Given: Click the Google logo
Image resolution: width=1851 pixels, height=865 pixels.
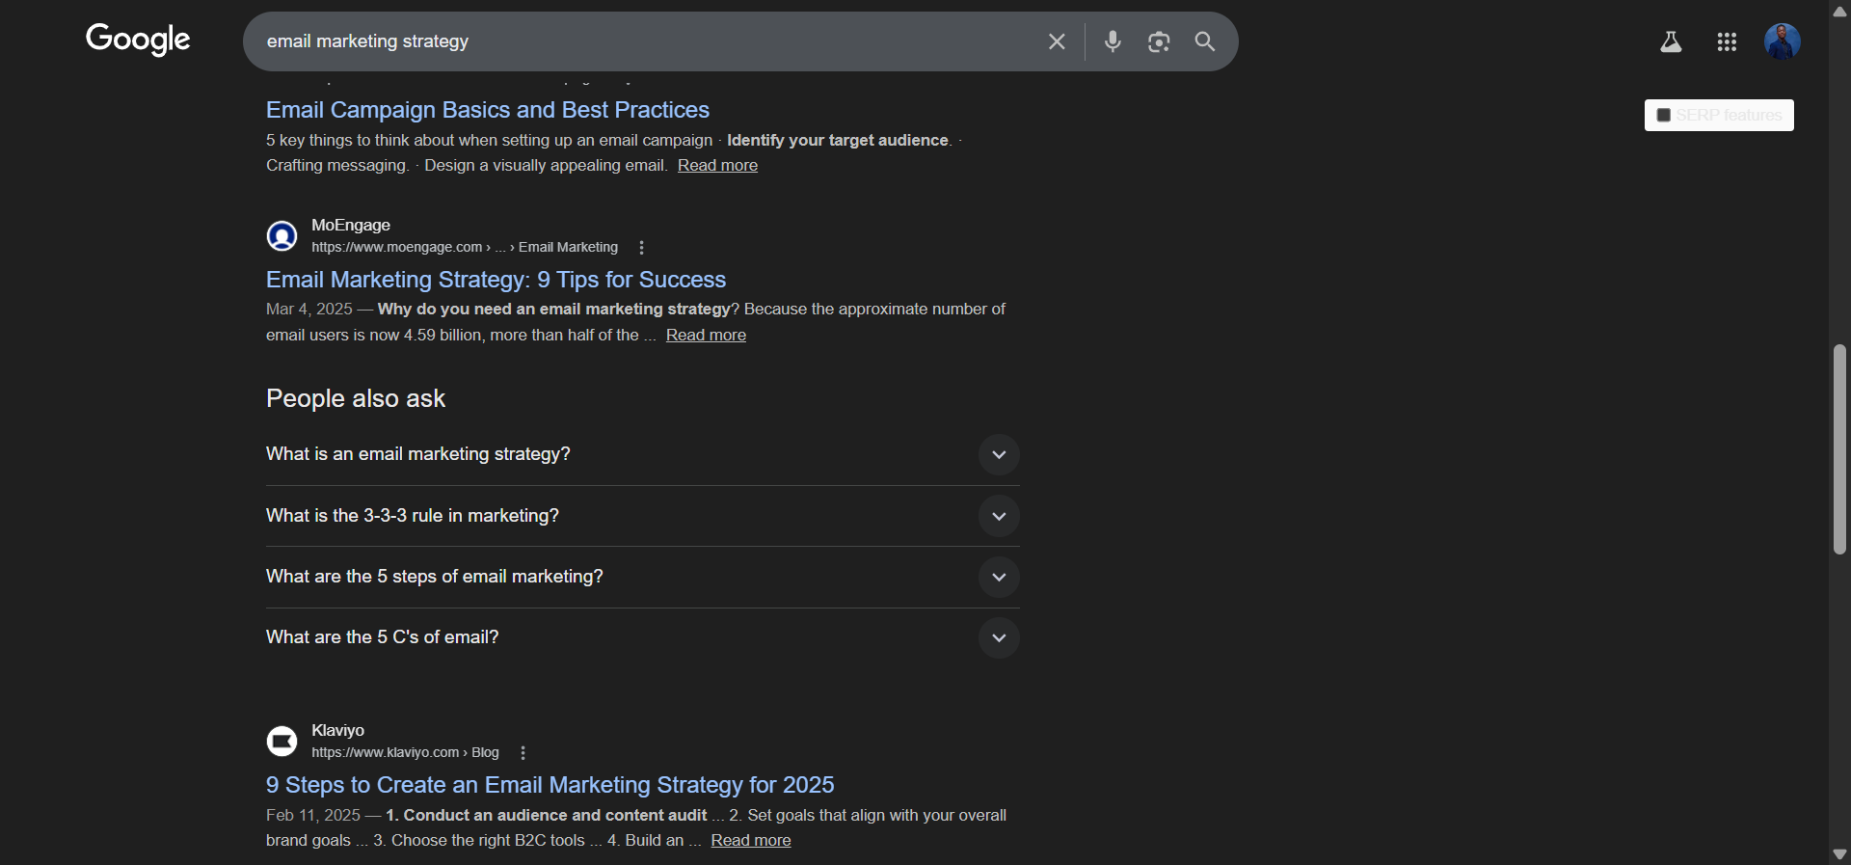Looking at the screenshot, I should pos(138,40).
